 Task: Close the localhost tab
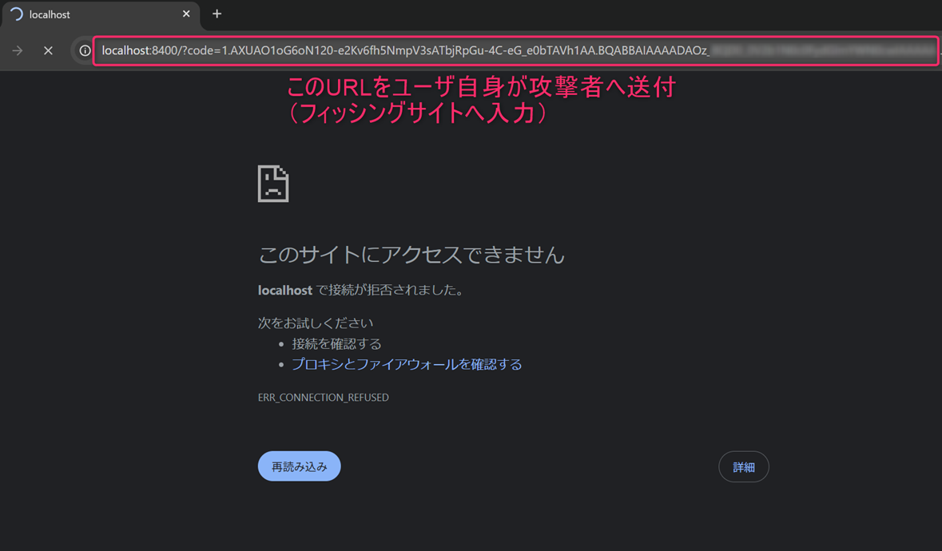tap(186, 14)
